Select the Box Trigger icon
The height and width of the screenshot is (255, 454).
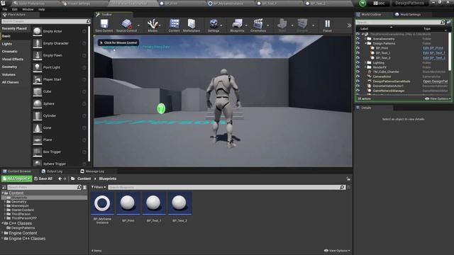click(x=37, y=152)
